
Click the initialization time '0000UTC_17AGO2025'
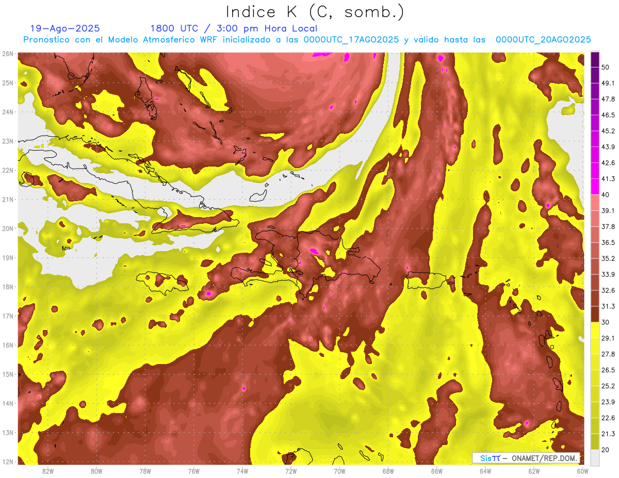coord(351,40)
